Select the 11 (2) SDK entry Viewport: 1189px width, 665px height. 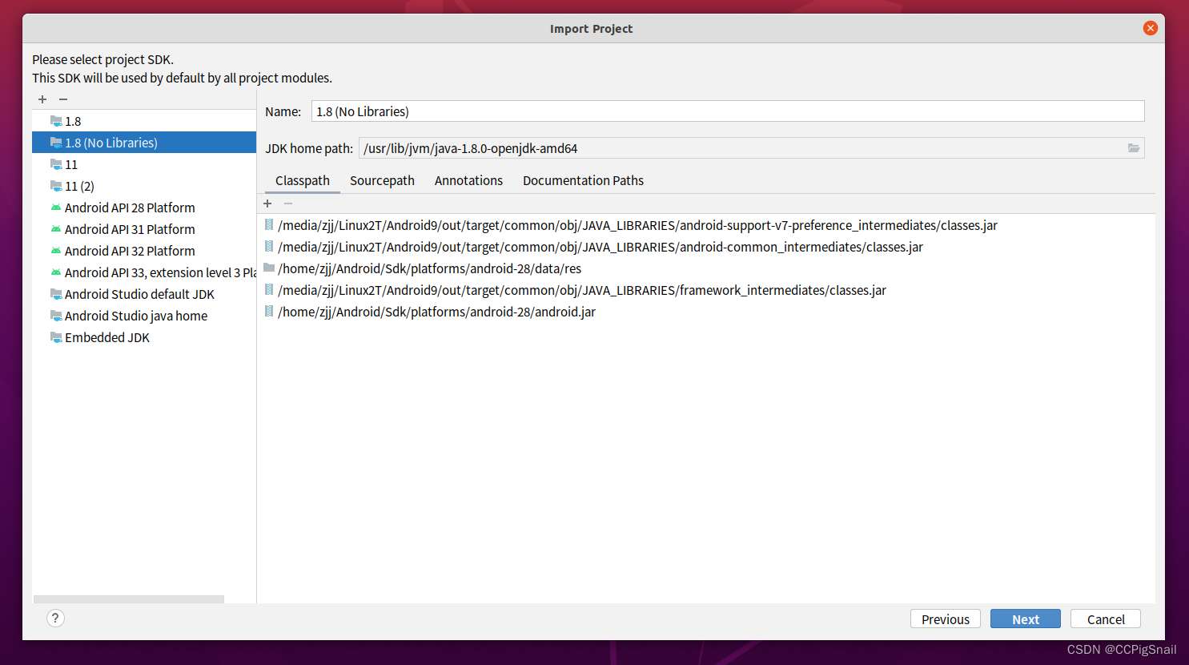(144, 186)
